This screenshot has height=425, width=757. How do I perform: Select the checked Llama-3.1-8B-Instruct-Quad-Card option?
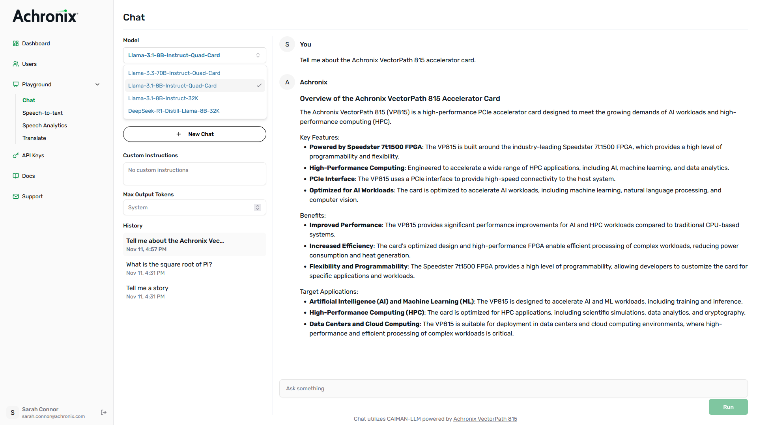(172, 86)
